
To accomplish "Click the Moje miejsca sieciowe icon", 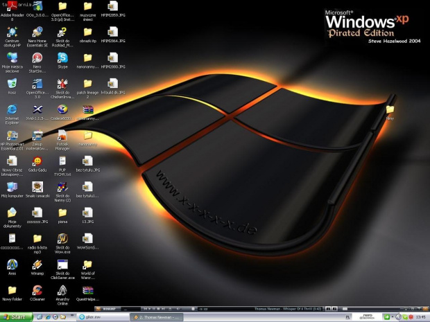I will tap(12, 63).
